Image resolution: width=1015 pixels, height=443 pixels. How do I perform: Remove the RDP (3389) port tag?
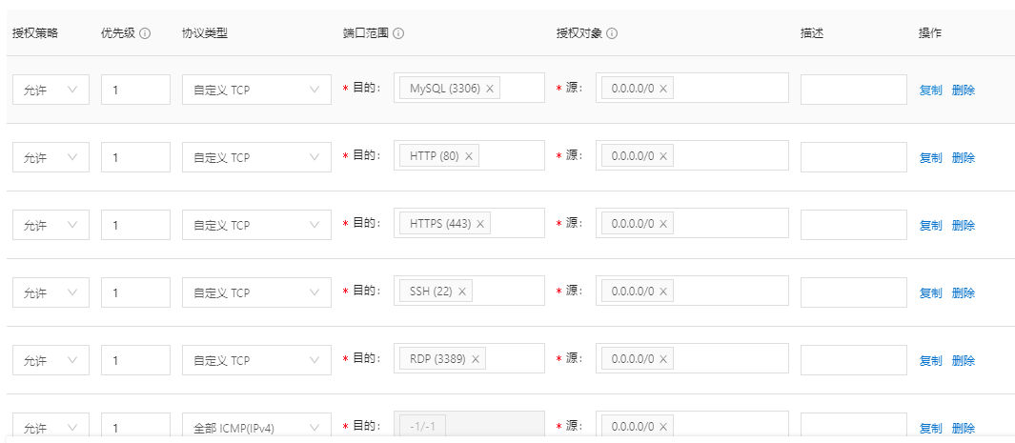[476, 359]
